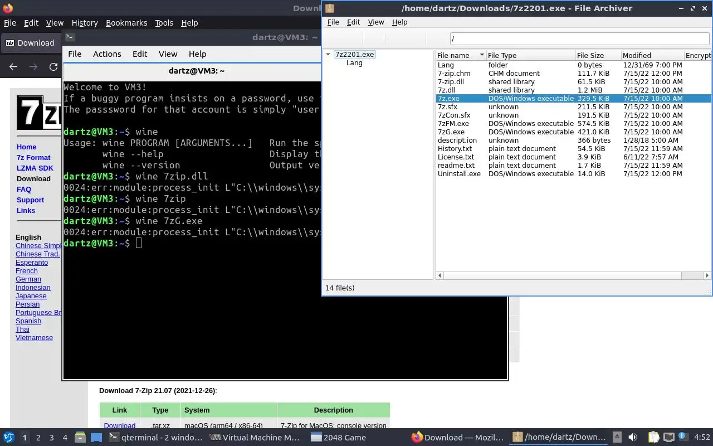Open the FAQ link
This screenshot has height=446, width=713.
[24, 190]
